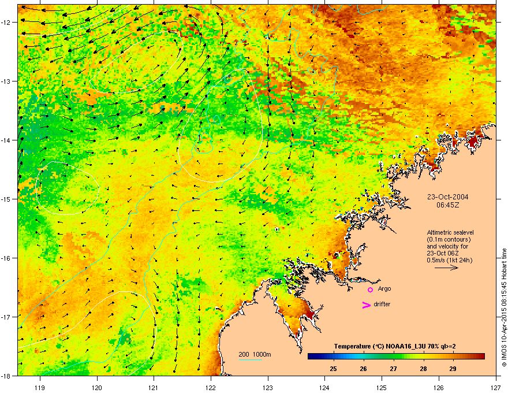Image resolution: width=508 pixels, height=393 pixels.
Task: Click the magenta drifter arrowhead symbol in legend
Action: [x=367, y=305]
